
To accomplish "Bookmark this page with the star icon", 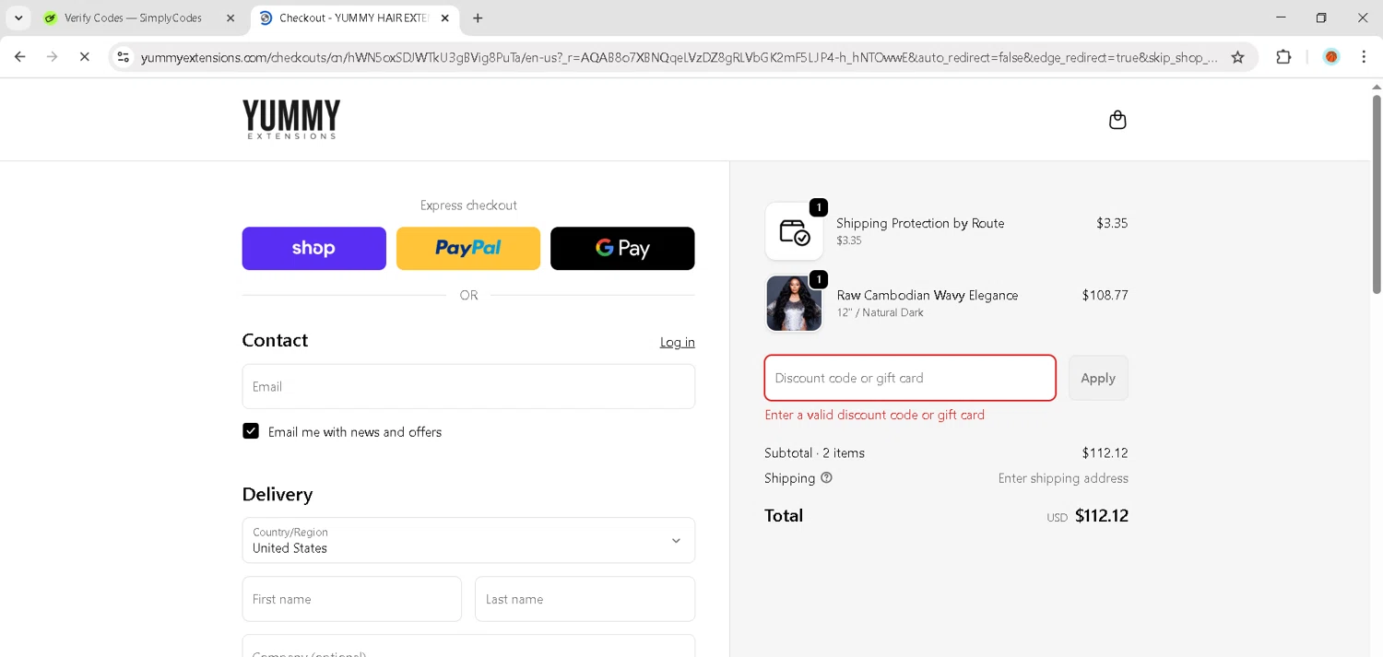I will coord(1237,57).
